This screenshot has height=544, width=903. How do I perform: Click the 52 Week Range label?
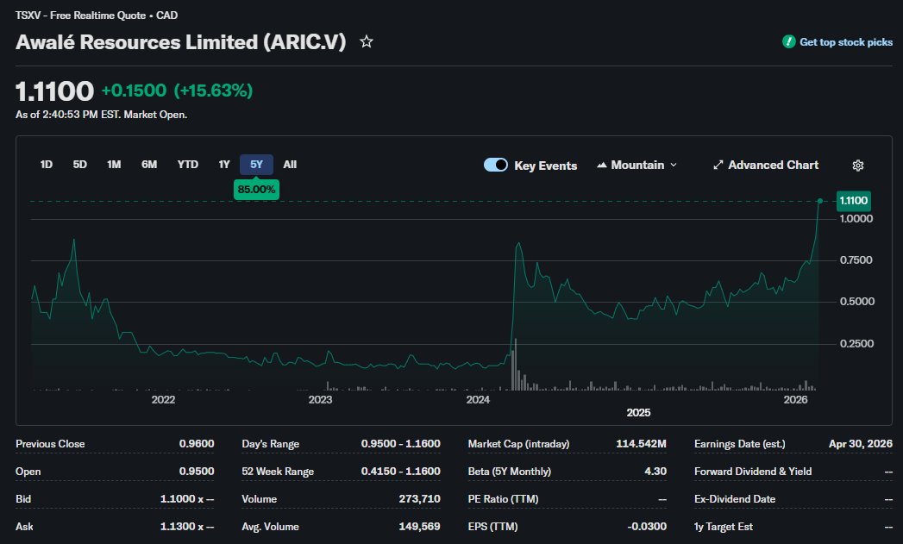278,472
